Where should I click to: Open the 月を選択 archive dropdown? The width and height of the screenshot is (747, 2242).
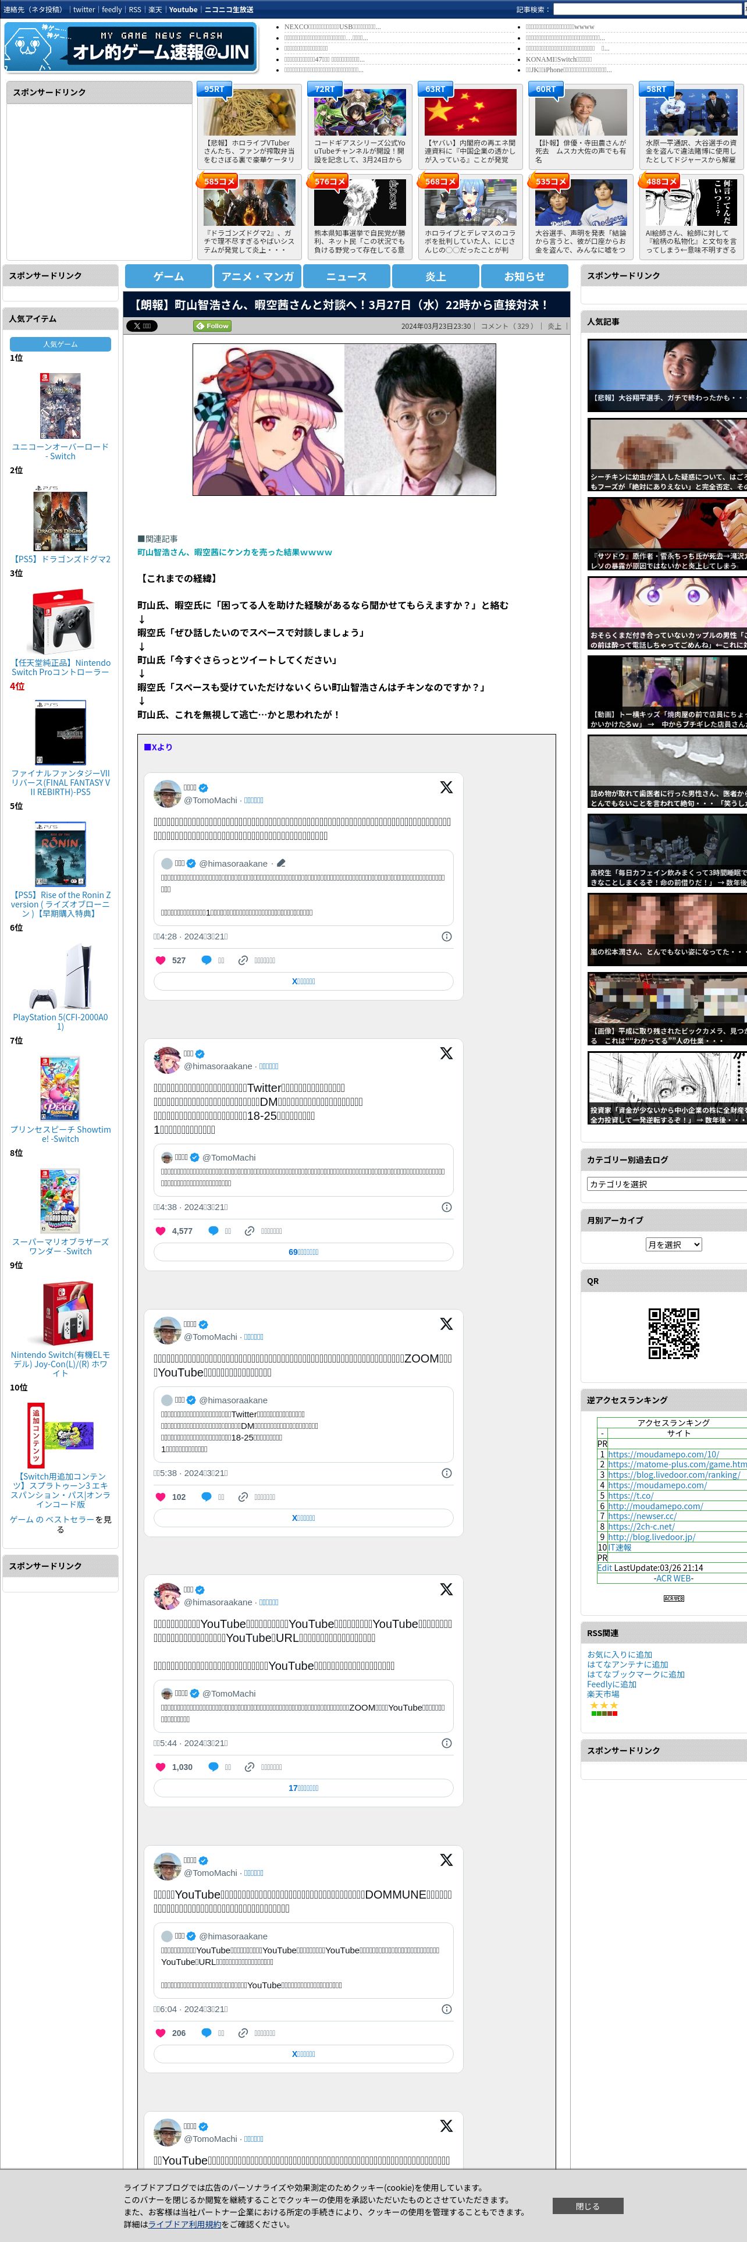[x=673, y=1244]
